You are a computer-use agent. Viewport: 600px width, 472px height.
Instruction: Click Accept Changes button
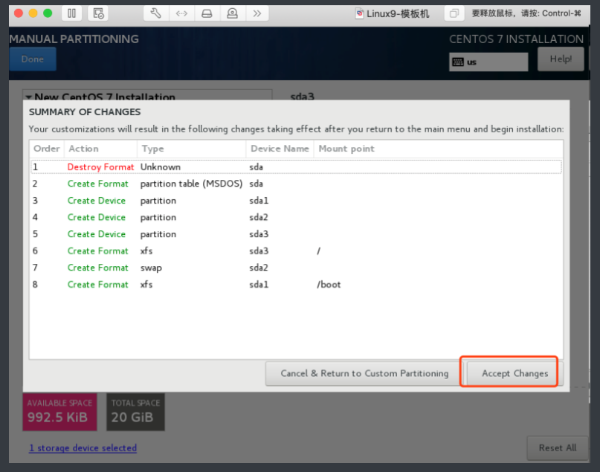coord(514,373)
